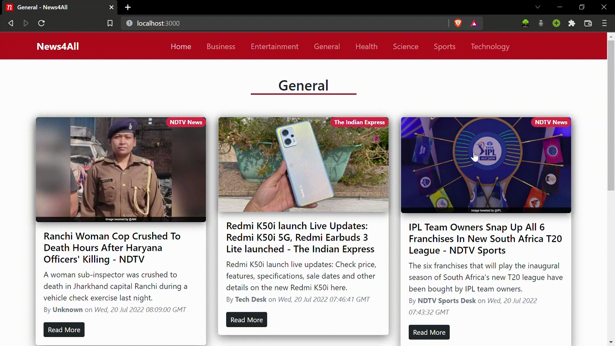Image resolution: width=615 pixels, height=346 pixels.
Task: Click the vertical scrollbar thumb
Action: (611, 115)
